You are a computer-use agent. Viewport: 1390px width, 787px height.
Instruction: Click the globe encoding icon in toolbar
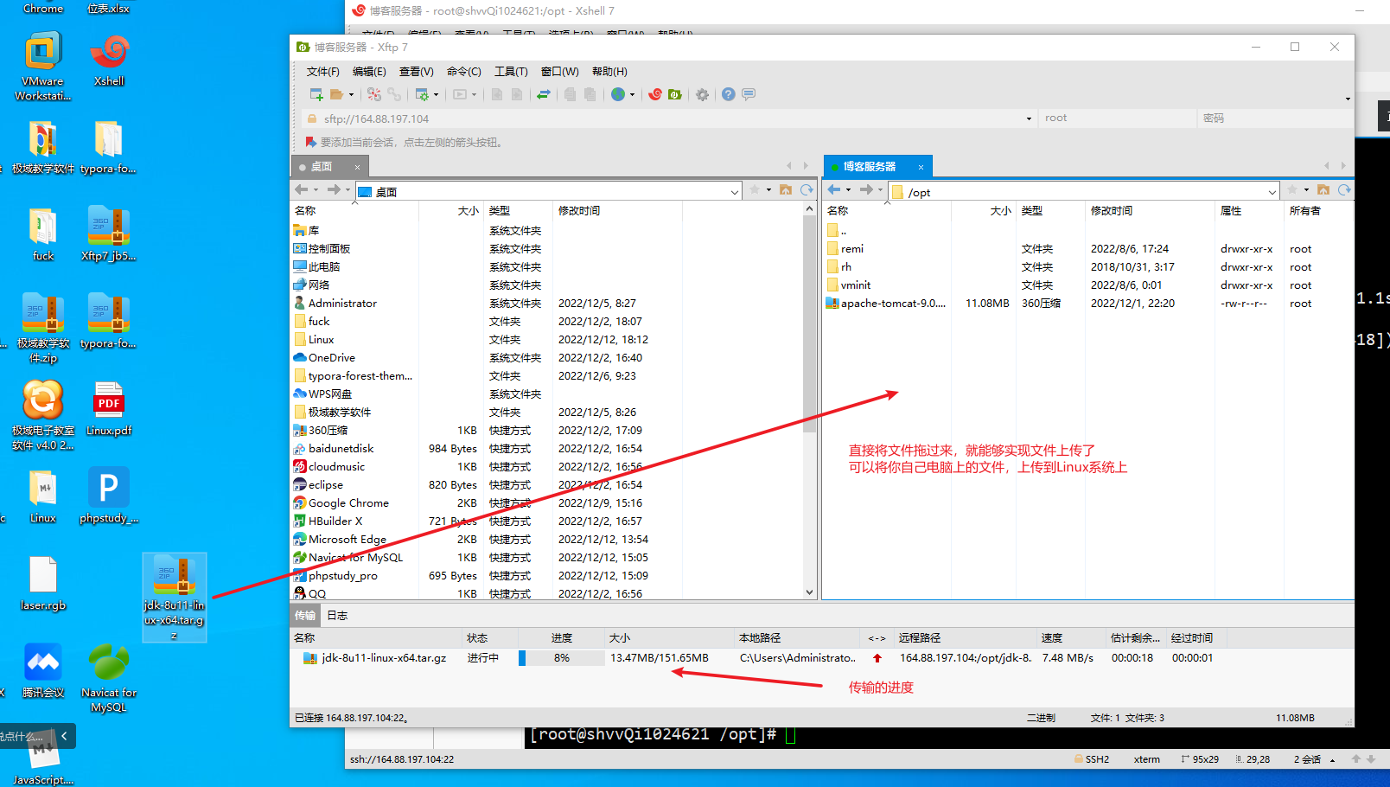coord(618,94)
